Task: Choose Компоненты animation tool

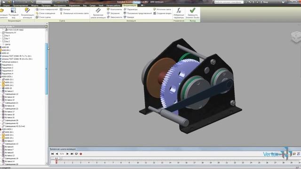Action: coord(114,9)
